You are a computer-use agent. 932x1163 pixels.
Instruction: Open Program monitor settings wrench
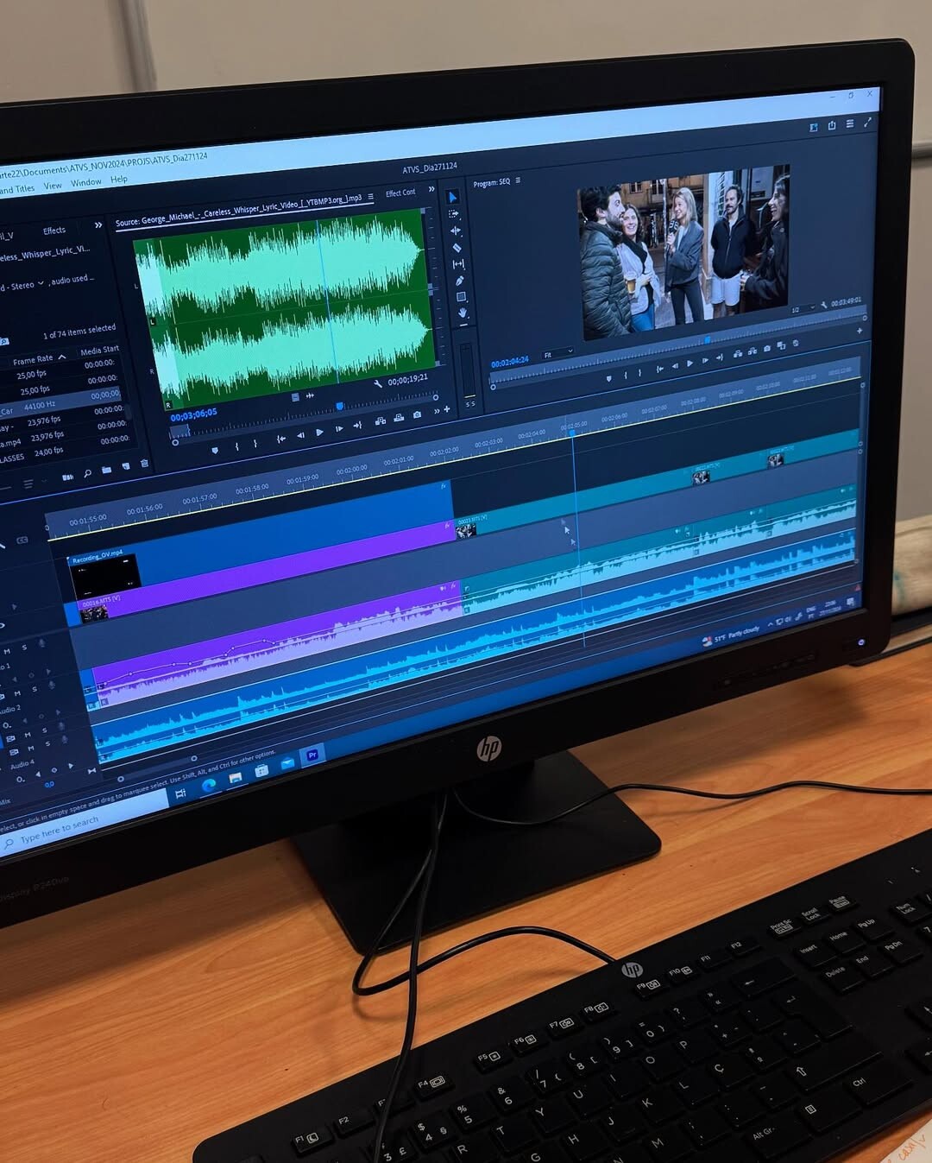tap(824, 305)
